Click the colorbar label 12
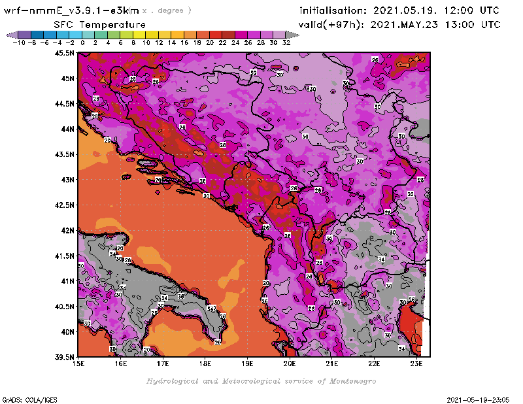 (159, 42)
